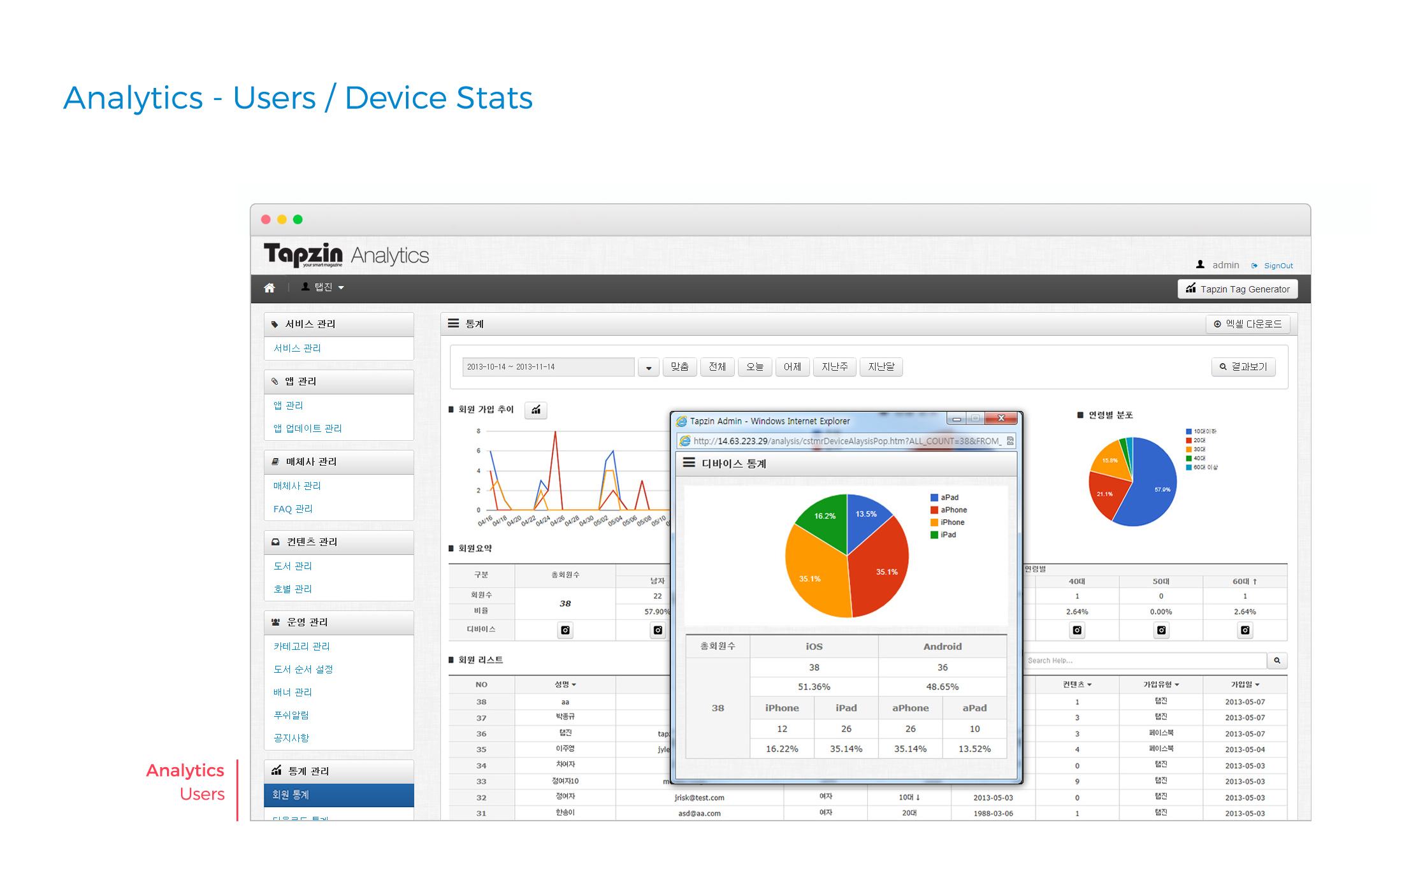Click the chart icon in 통계 관리 header
Viewport: 1402px width, 892px height.
point(276,771)
